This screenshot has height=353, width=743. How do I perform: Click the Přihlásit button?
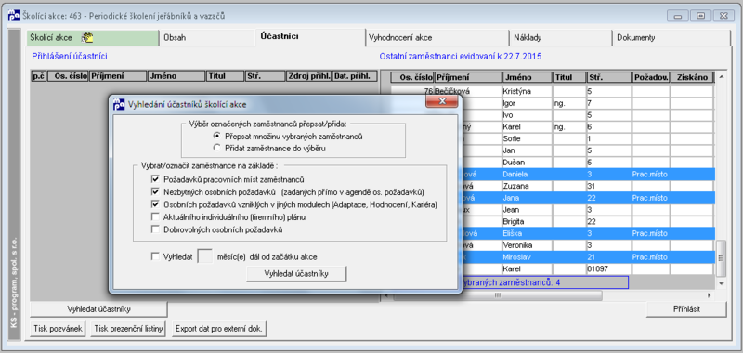pos(686,309)
